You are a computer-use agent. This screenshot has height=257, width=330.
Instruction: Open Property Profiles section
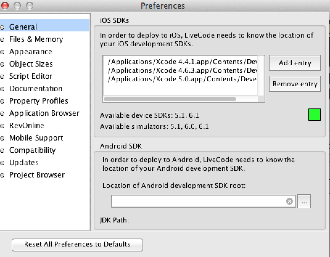pos(39,101)
